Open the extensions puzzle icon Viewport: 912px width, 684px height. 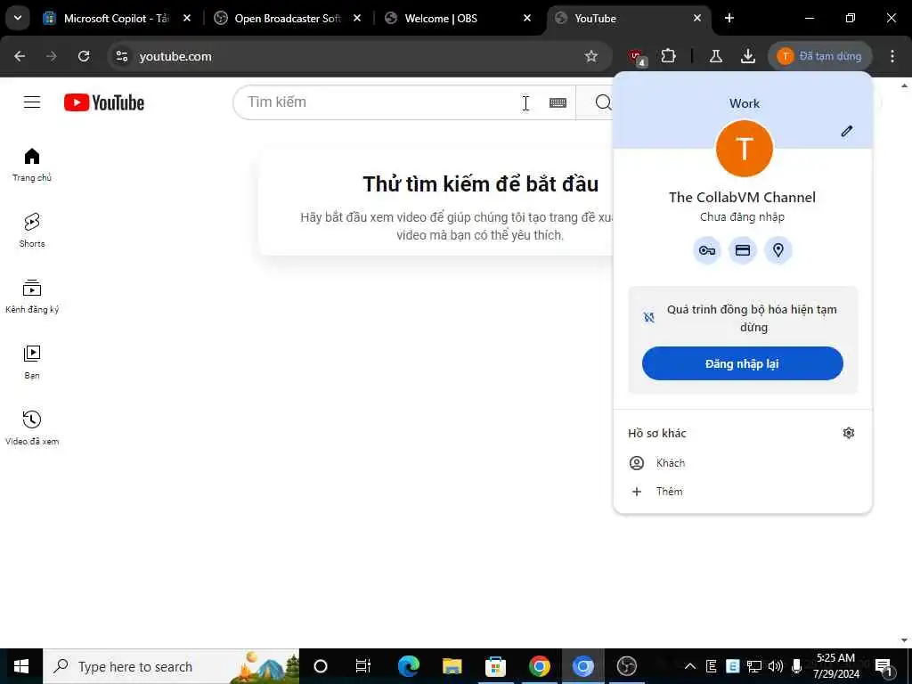(668, 56)
